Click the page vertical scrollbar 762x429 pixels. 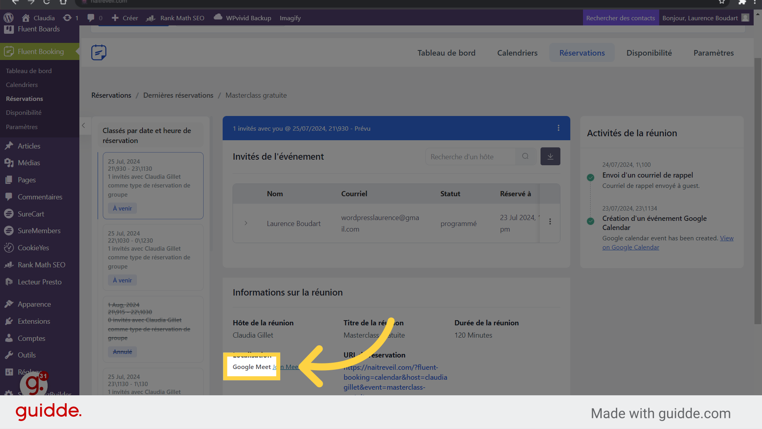click(x=758, y=191)
